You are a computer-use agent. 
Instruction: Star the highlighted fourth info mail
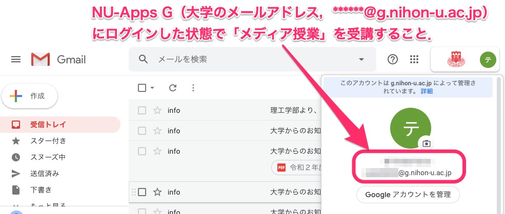tap(157, 192)
